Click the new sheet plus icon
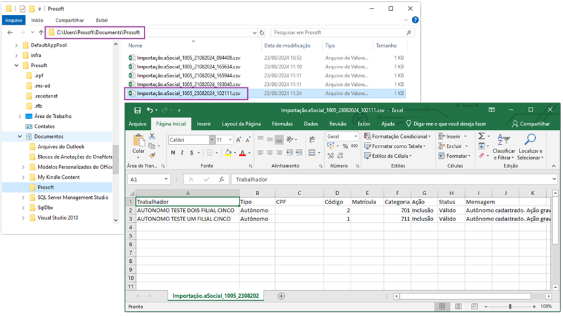This screenshot has width=563, height=316. pos(281,296)
